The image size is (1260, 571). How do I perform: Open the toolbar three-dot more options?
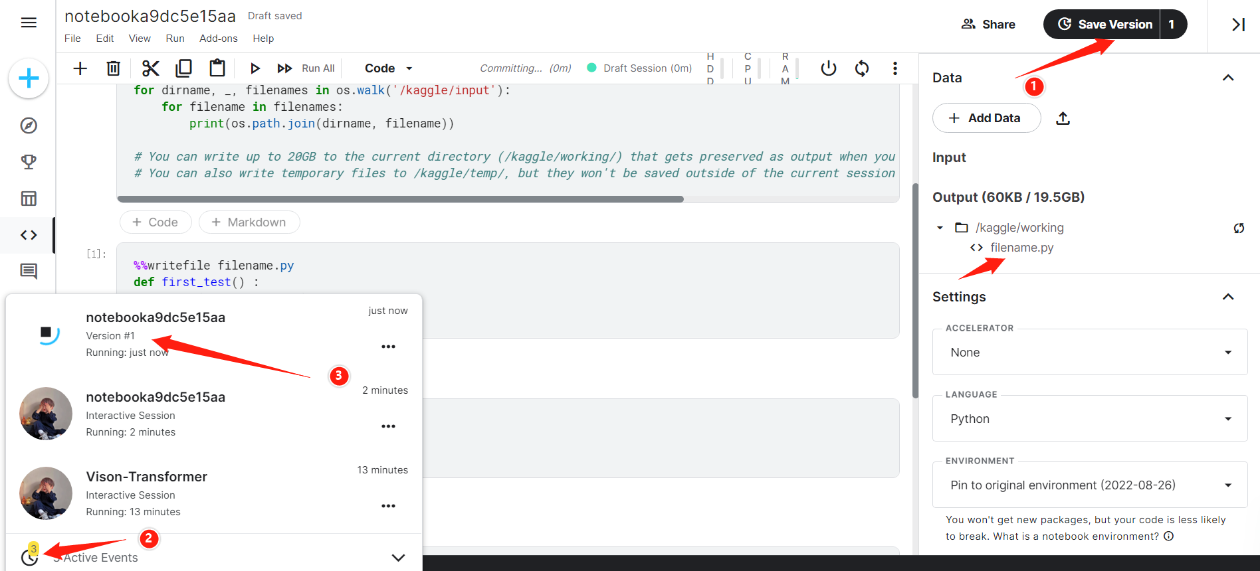[895, 68]
